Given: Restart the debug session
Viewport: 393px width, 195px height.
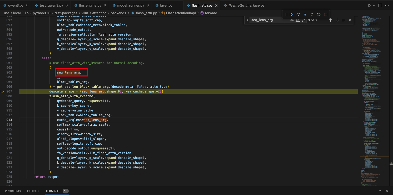Looking at the screenshot, I should pyautogui.click(x=319, y=14).
